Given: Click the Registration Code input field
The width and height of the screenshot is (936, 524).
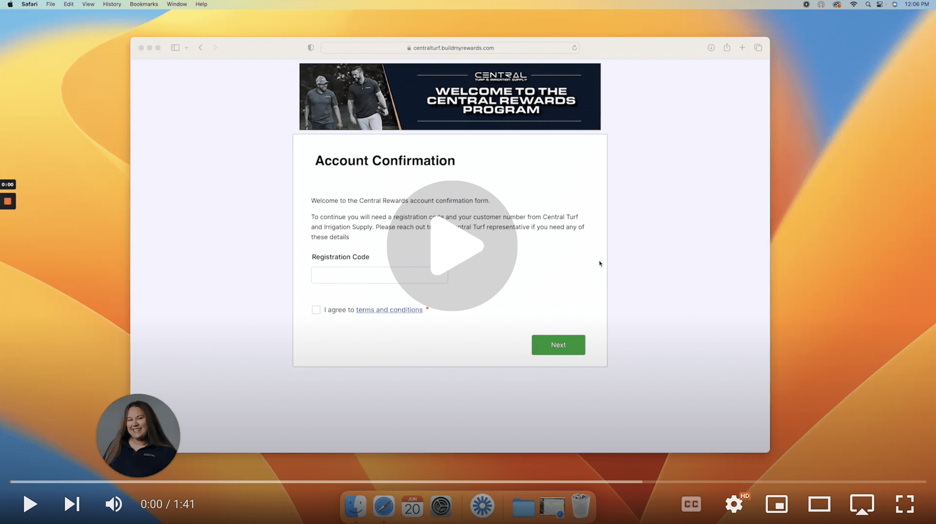Looking at the screenshot, I should (379, 275).
